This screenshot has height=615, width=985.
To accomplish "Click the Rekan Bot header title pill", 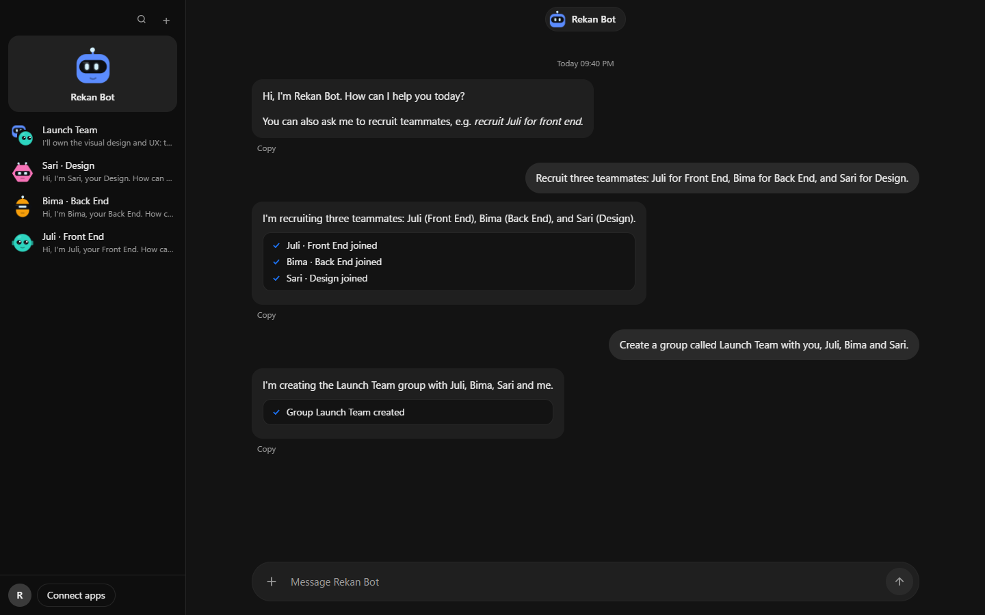I will (x=585, y=19).
